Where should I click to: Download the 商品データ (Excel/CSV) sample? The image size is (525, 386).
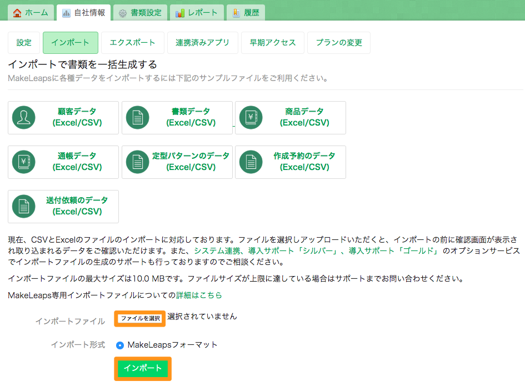point(291,118)
